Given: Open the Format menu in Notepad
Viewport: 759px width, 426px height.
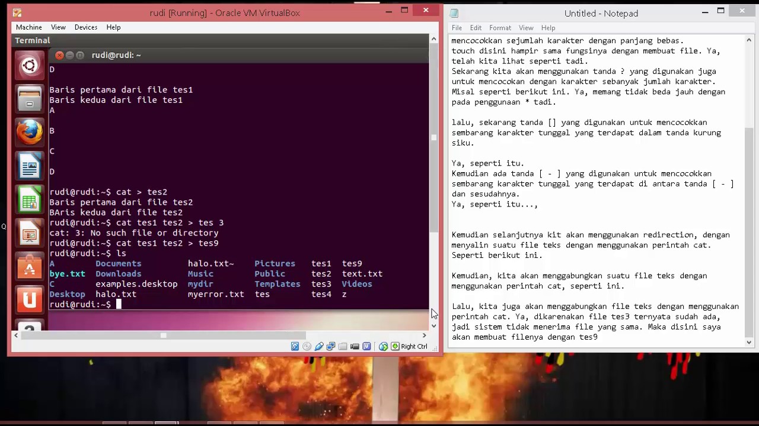Looking at the screenshot, I should click(500, 28).
